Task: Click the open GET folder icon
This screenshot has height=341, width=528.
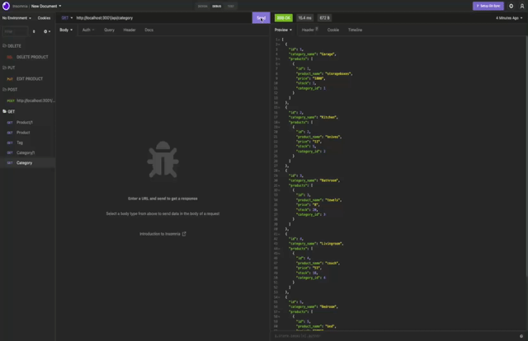Action: click(4, 111)
